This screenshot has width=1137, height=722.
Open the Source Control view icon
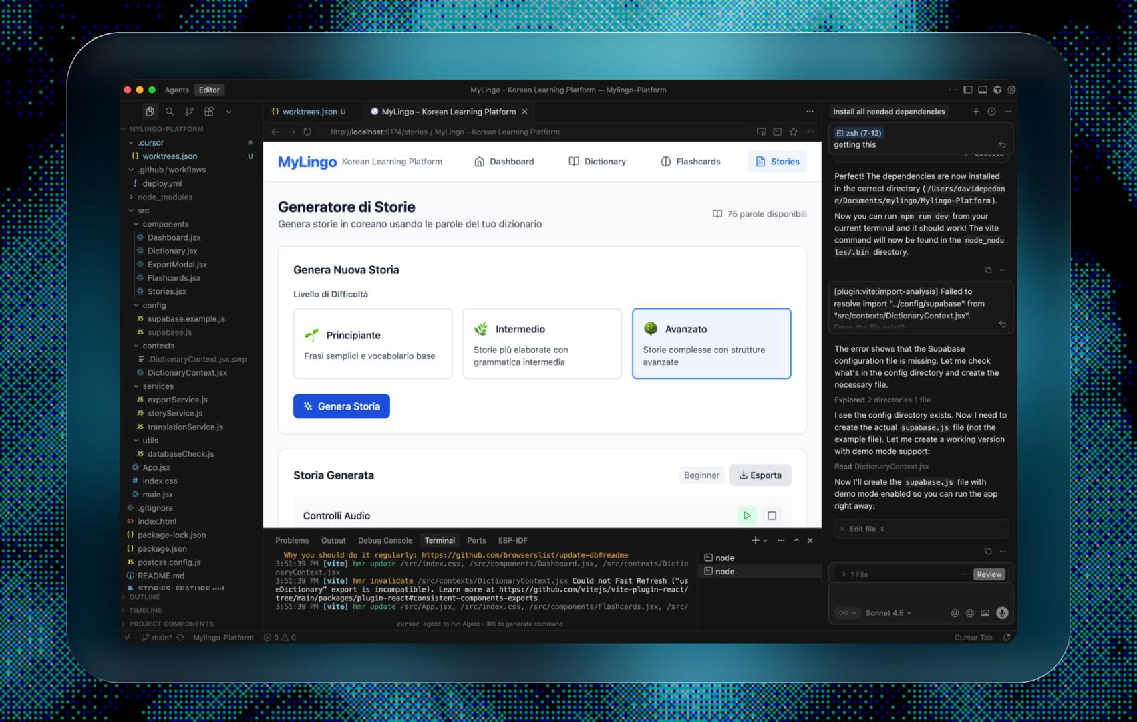point(189,112)
